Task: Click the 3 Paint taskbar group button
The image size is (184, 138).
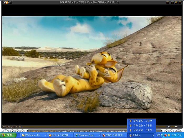Action: [x=141, y=135]
